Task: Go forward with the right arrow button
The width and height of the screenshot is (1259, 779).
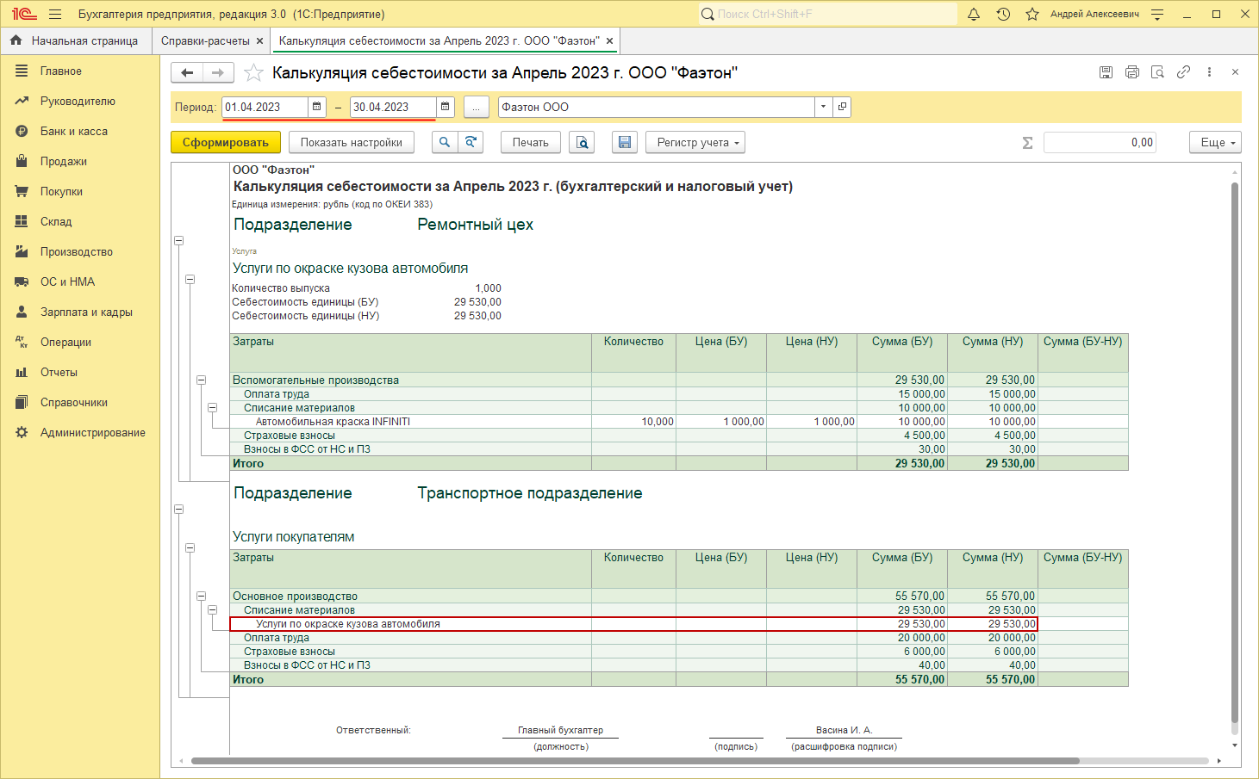Action: (218, 73)
